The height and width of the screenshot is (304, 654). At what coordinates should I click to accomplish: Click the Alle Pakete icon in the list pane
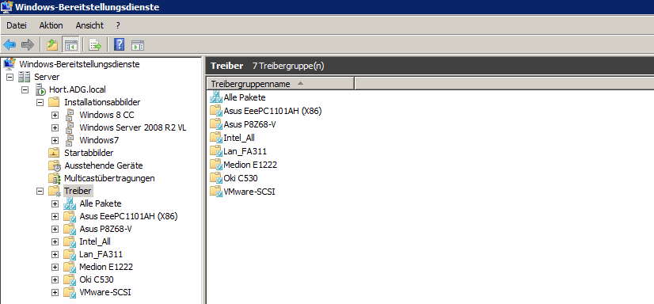(216, 97)
